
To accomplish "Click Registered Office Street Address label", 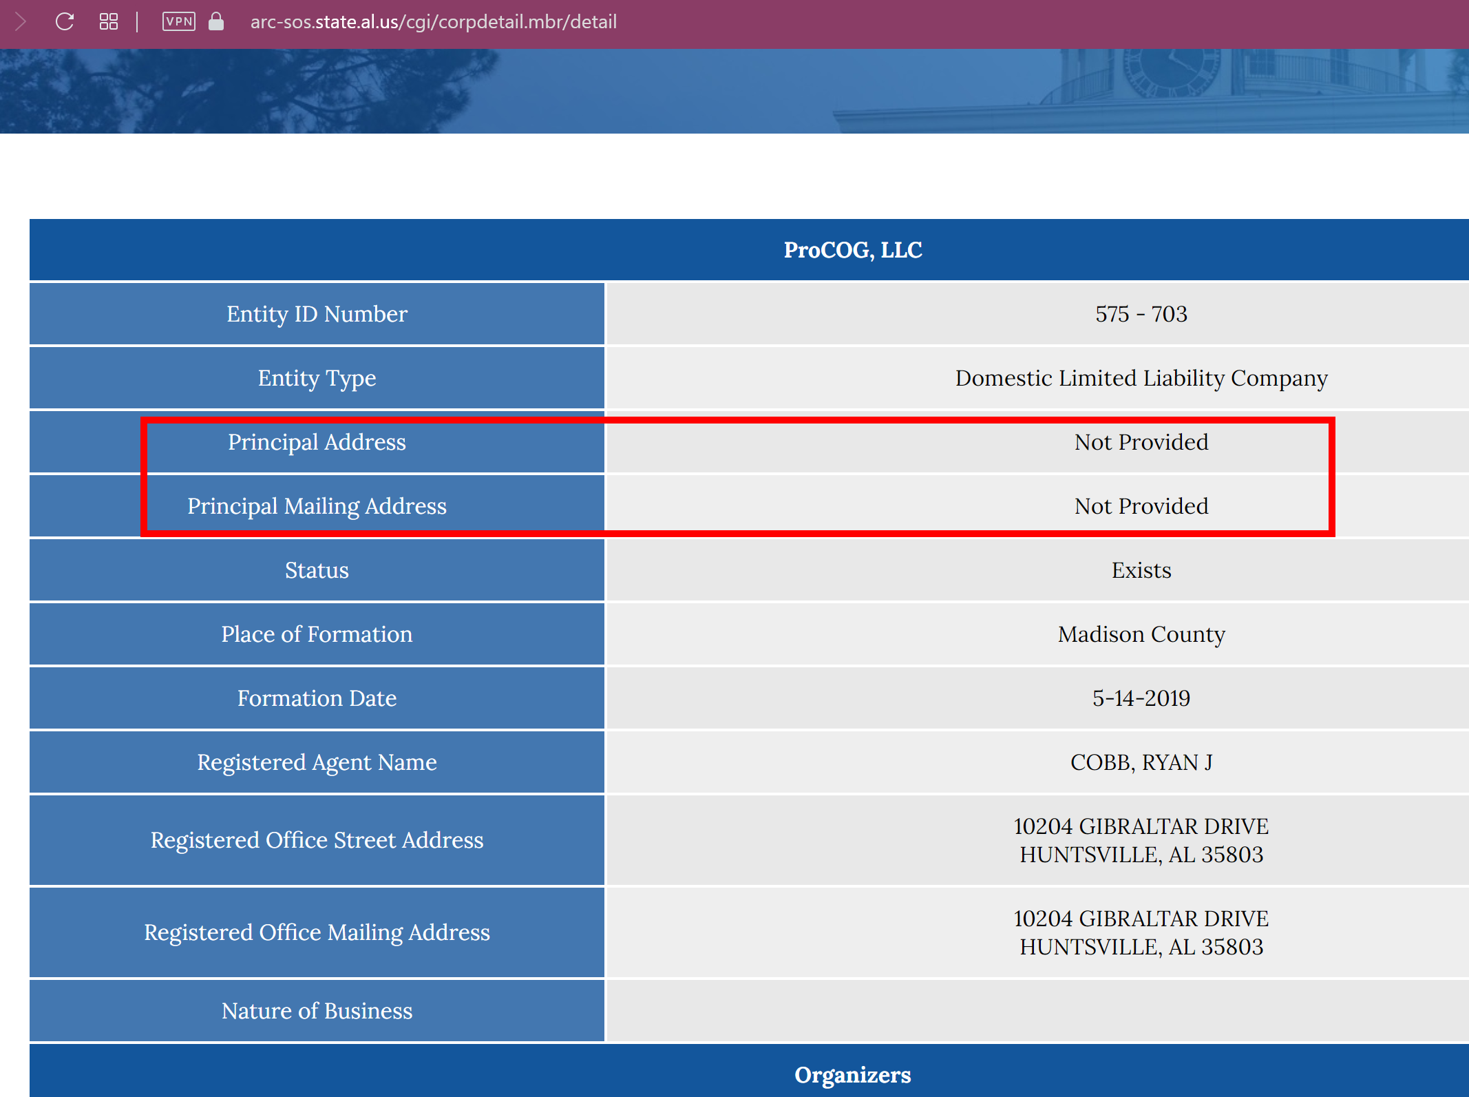I will click(x=317, y=840).
